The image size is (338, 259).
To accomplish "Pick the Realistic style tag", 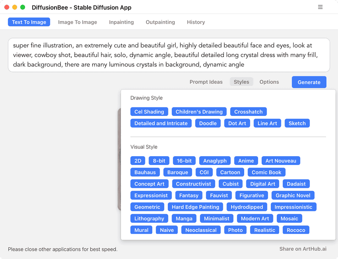I will 265,230.
